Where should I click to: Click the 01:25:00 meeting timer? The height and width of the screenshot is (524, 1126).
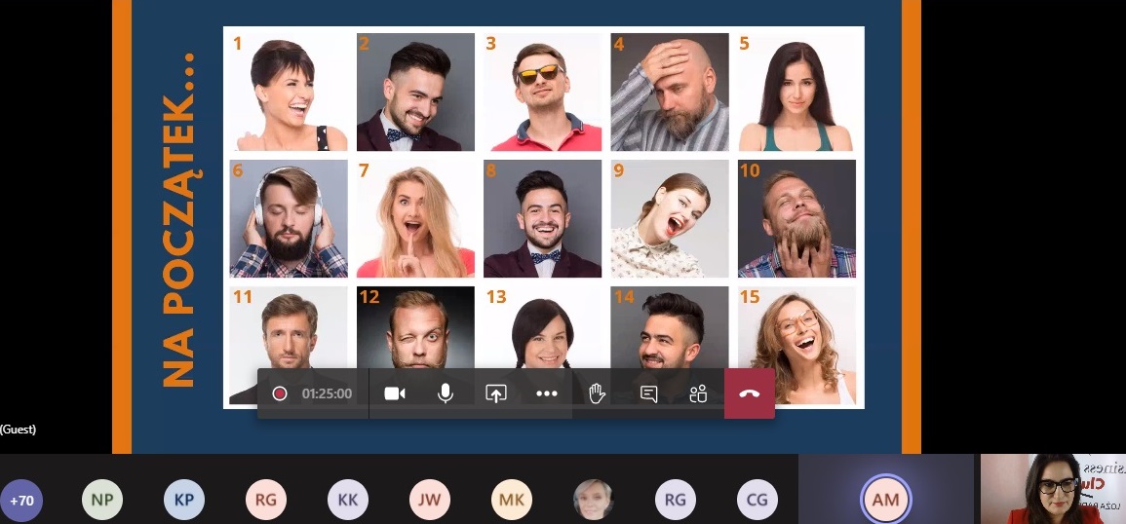pos(327,393)
